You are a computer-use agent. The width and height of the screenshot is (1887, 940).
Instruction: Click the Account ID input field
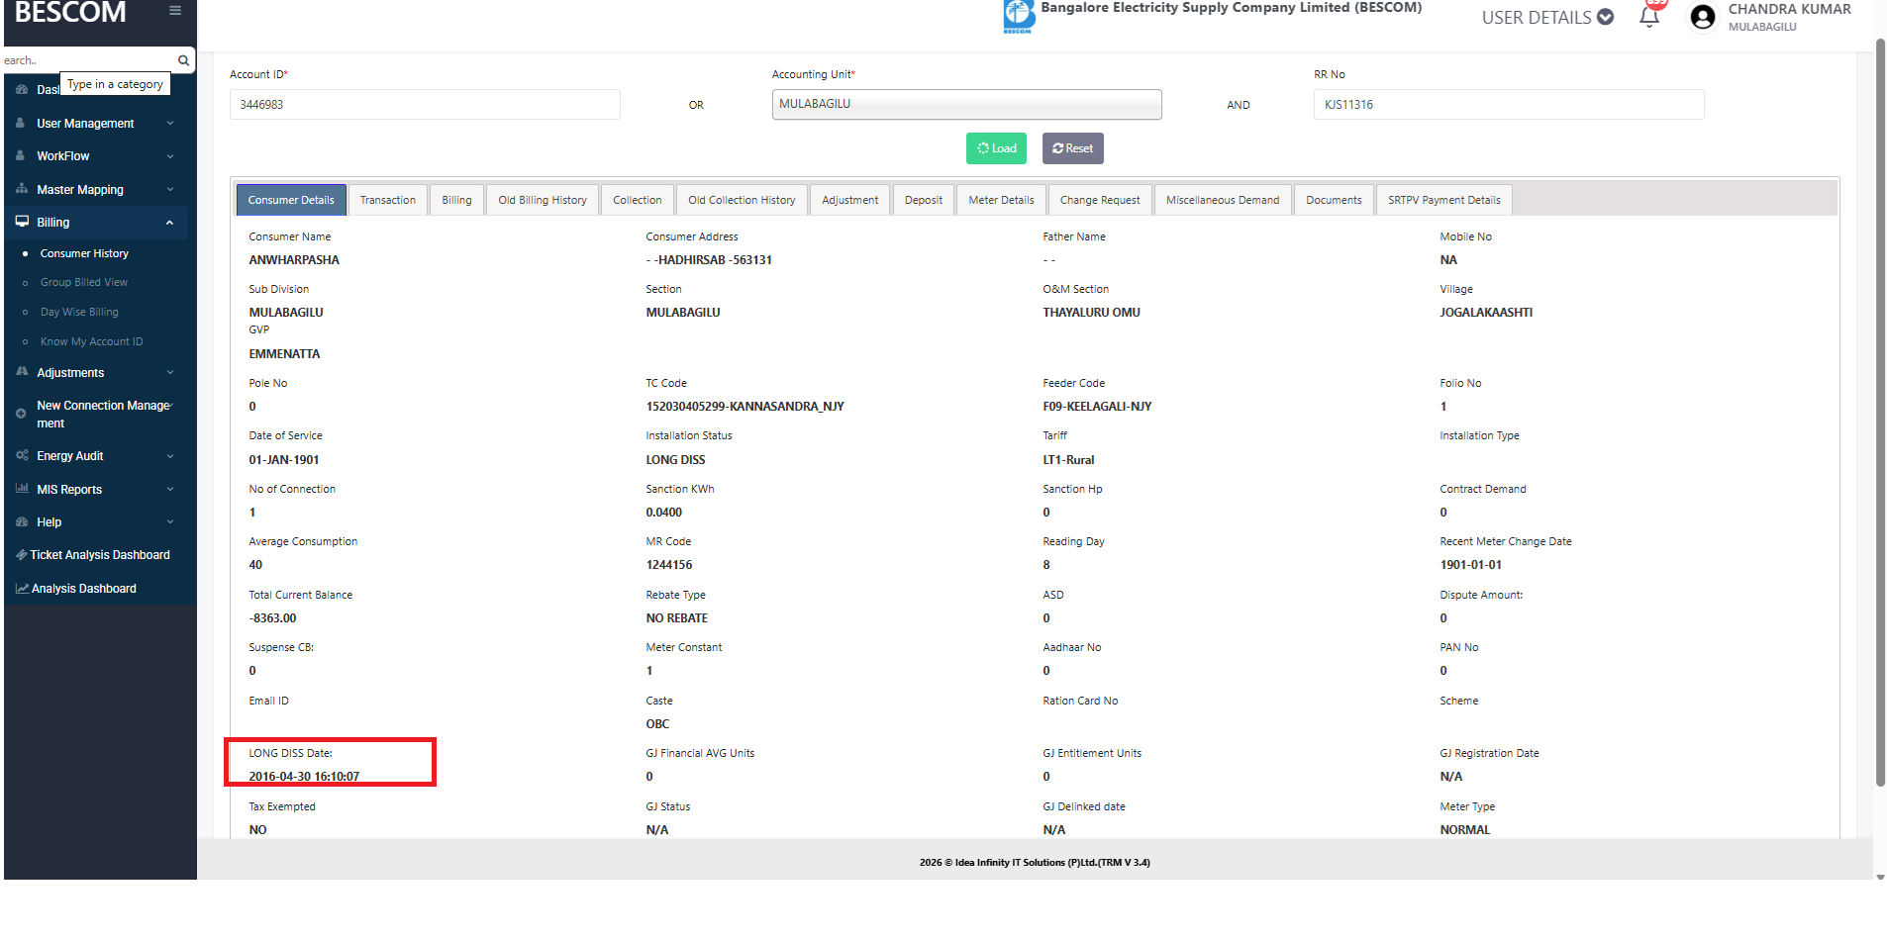(x=425, y=105)
